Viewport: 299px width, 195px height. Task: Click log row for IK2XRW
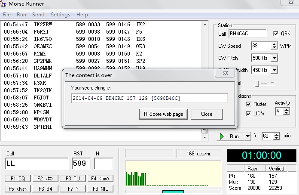[75, 25]
